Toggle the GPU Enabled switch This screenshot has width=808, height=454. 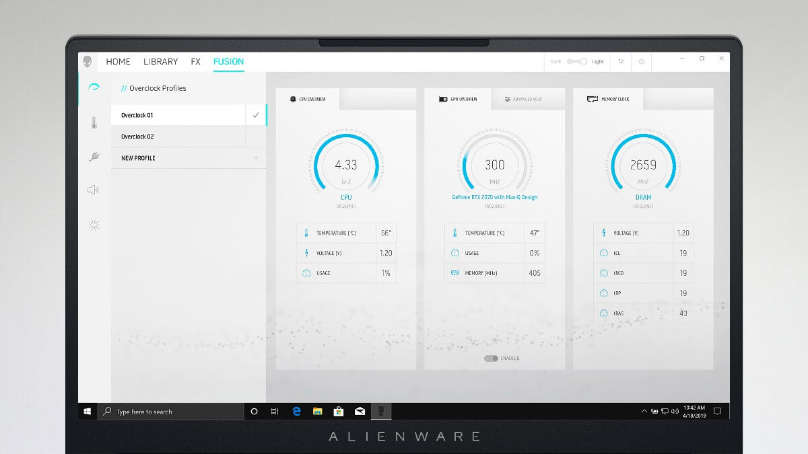(491, 358)
